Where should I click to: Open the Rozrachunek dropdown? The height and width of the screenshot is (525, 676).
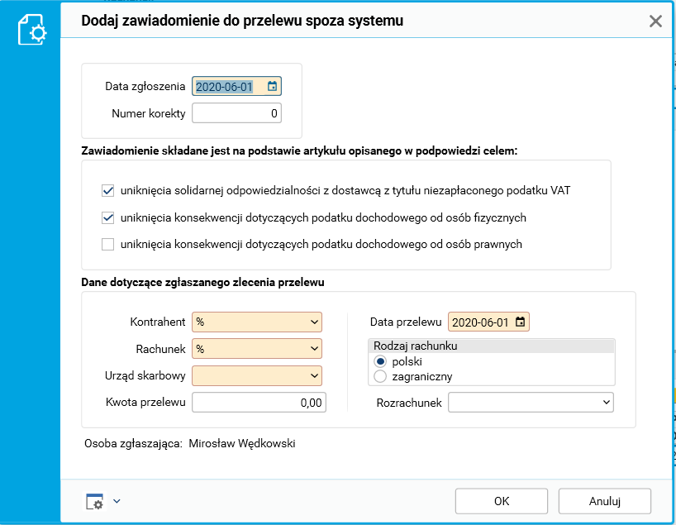(607, 403)
